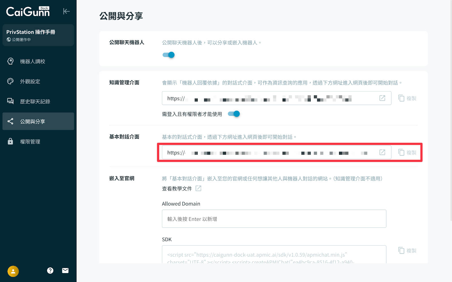Toggle the public chatbot switch
Screen dimensions: 452x282
[x=169, y=55]
